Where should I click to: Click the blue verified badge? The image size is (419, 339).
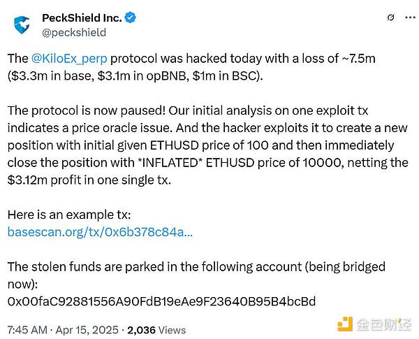[x=130, y=17]
